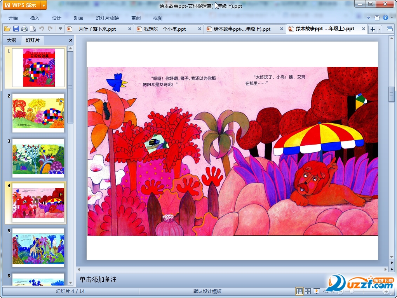Select slide 2 thumbnail
This screenshot has width=397, height=298.
coord(38,113)
